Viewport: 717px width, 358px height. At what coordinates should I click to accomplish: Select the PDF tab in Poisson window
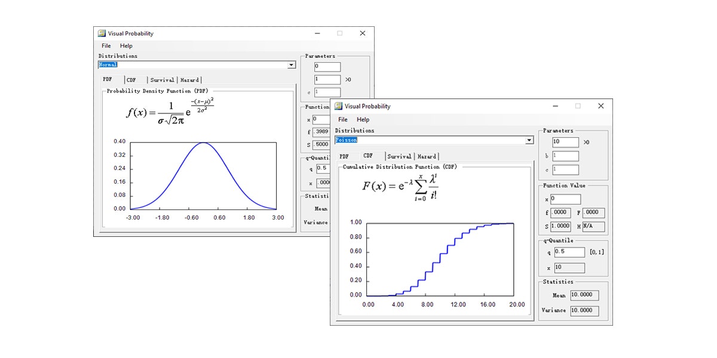345,155
